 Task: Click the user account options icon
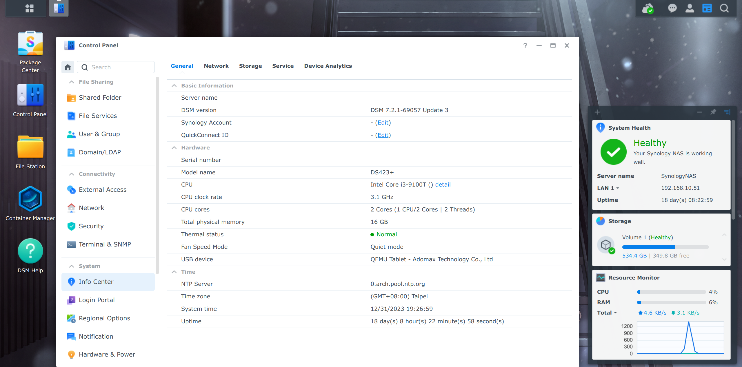click(x=690, y=8)
